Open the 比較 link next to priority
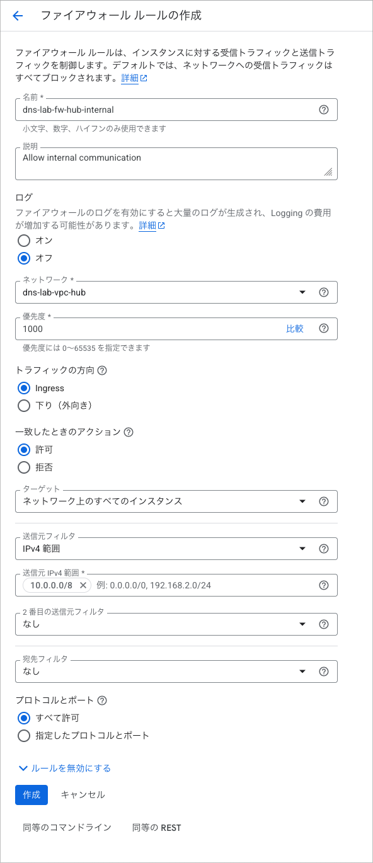 (x=295, y=328)
